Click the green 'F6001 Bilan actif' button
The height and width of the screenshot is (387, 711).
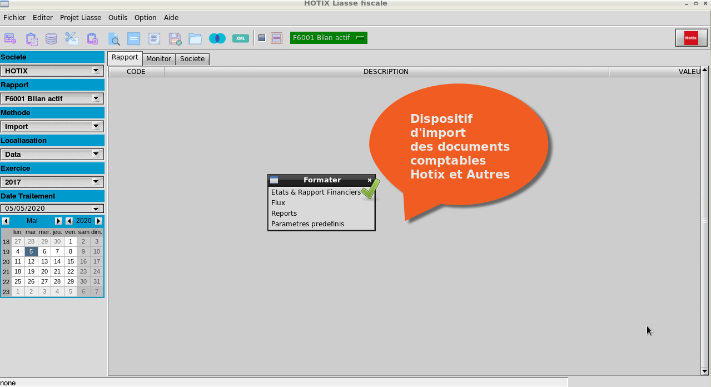328,38
